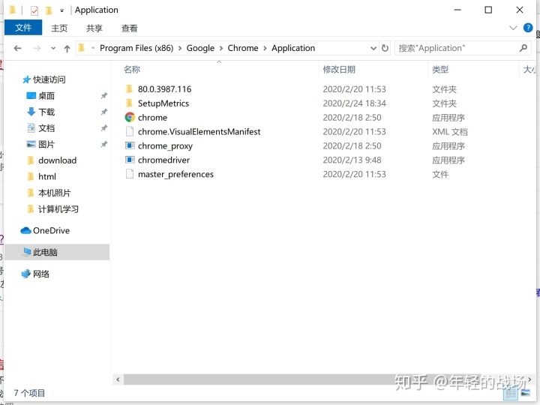540x405 pixels.
Task: Open OneDrive in the sidebar
Action: pyautogui.click(x=51, y=231)
